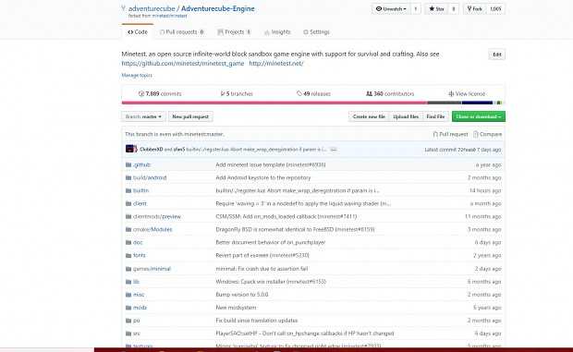Click the Pull request link in branch bar
The width and height of the screenshot is (573, 352).
pyautogui.click(x=450, y=134)
